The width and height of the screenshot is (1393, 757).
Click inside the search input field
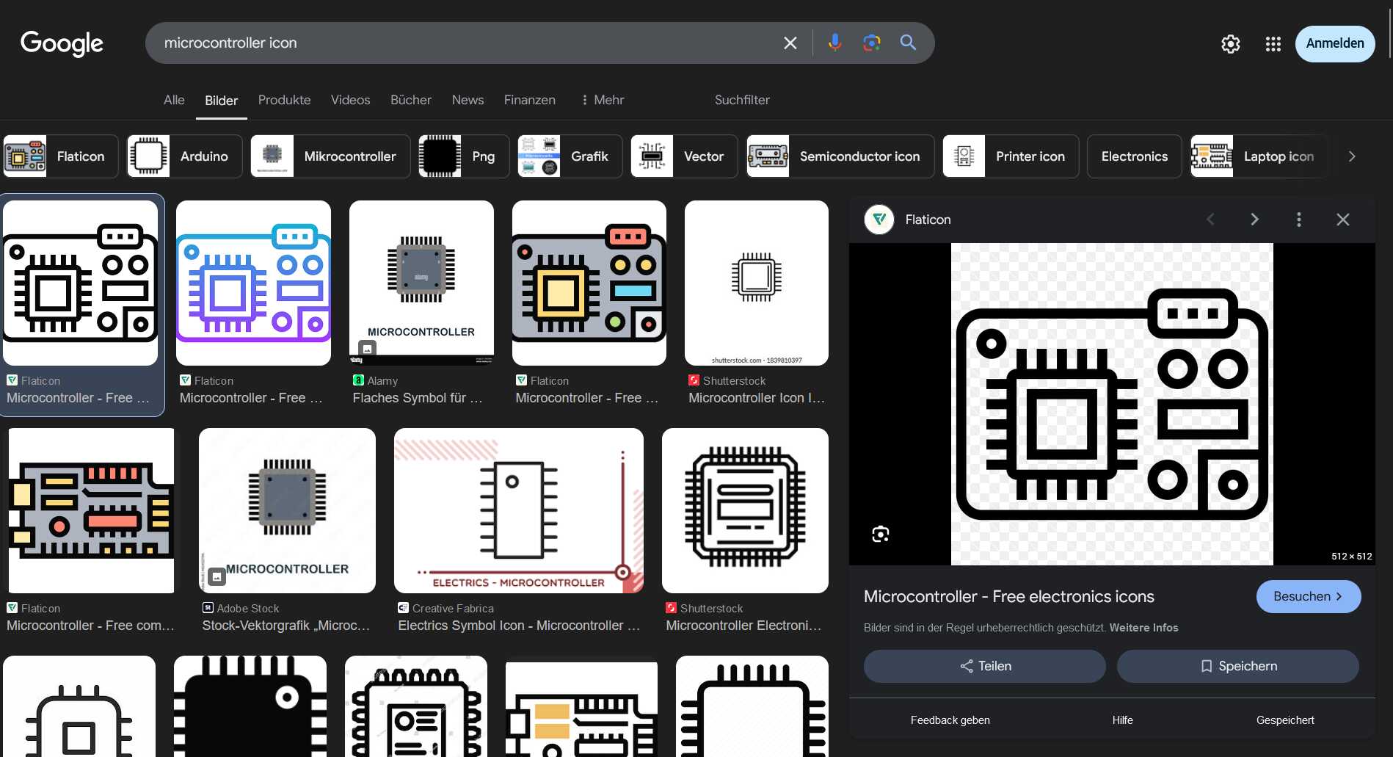click(x=440, y=43)
